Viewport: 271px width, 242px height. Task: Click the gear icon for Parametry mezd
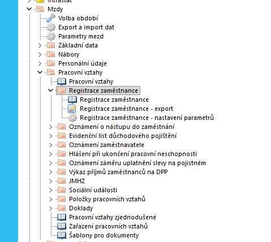(x=51, y=36)
